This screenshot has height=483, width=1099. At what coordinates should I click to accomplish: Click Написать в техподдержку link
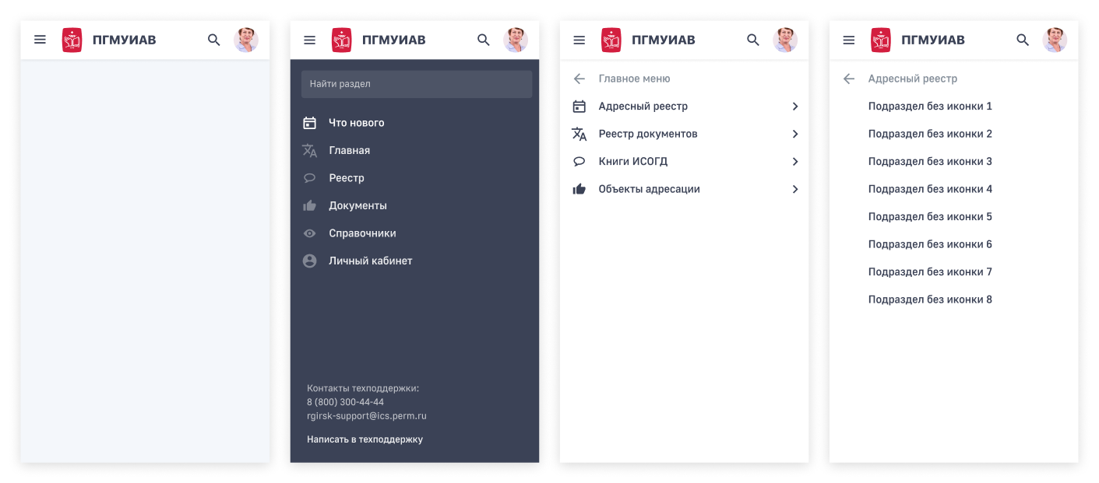click(x=365, y=439)
